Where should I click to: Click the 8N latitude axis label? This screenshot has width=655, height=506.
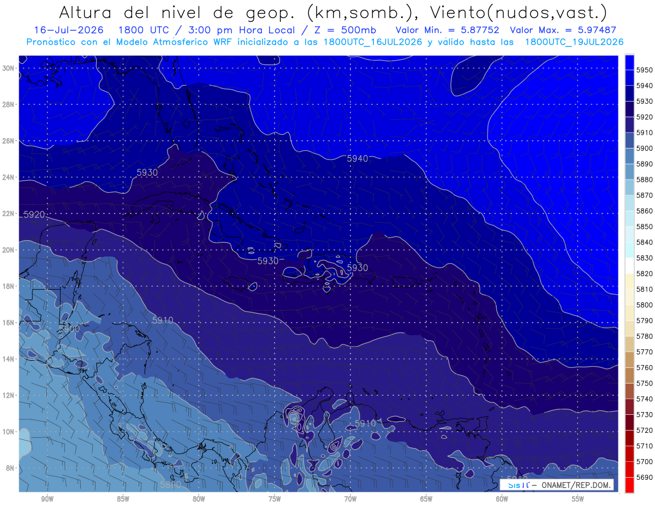pyautogui.click(x=10, y=468)
